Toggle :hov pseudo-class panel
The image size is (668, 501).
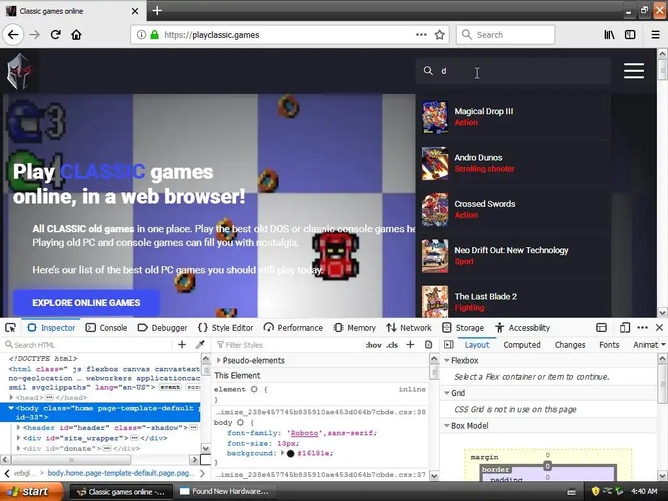pos(374,345)
